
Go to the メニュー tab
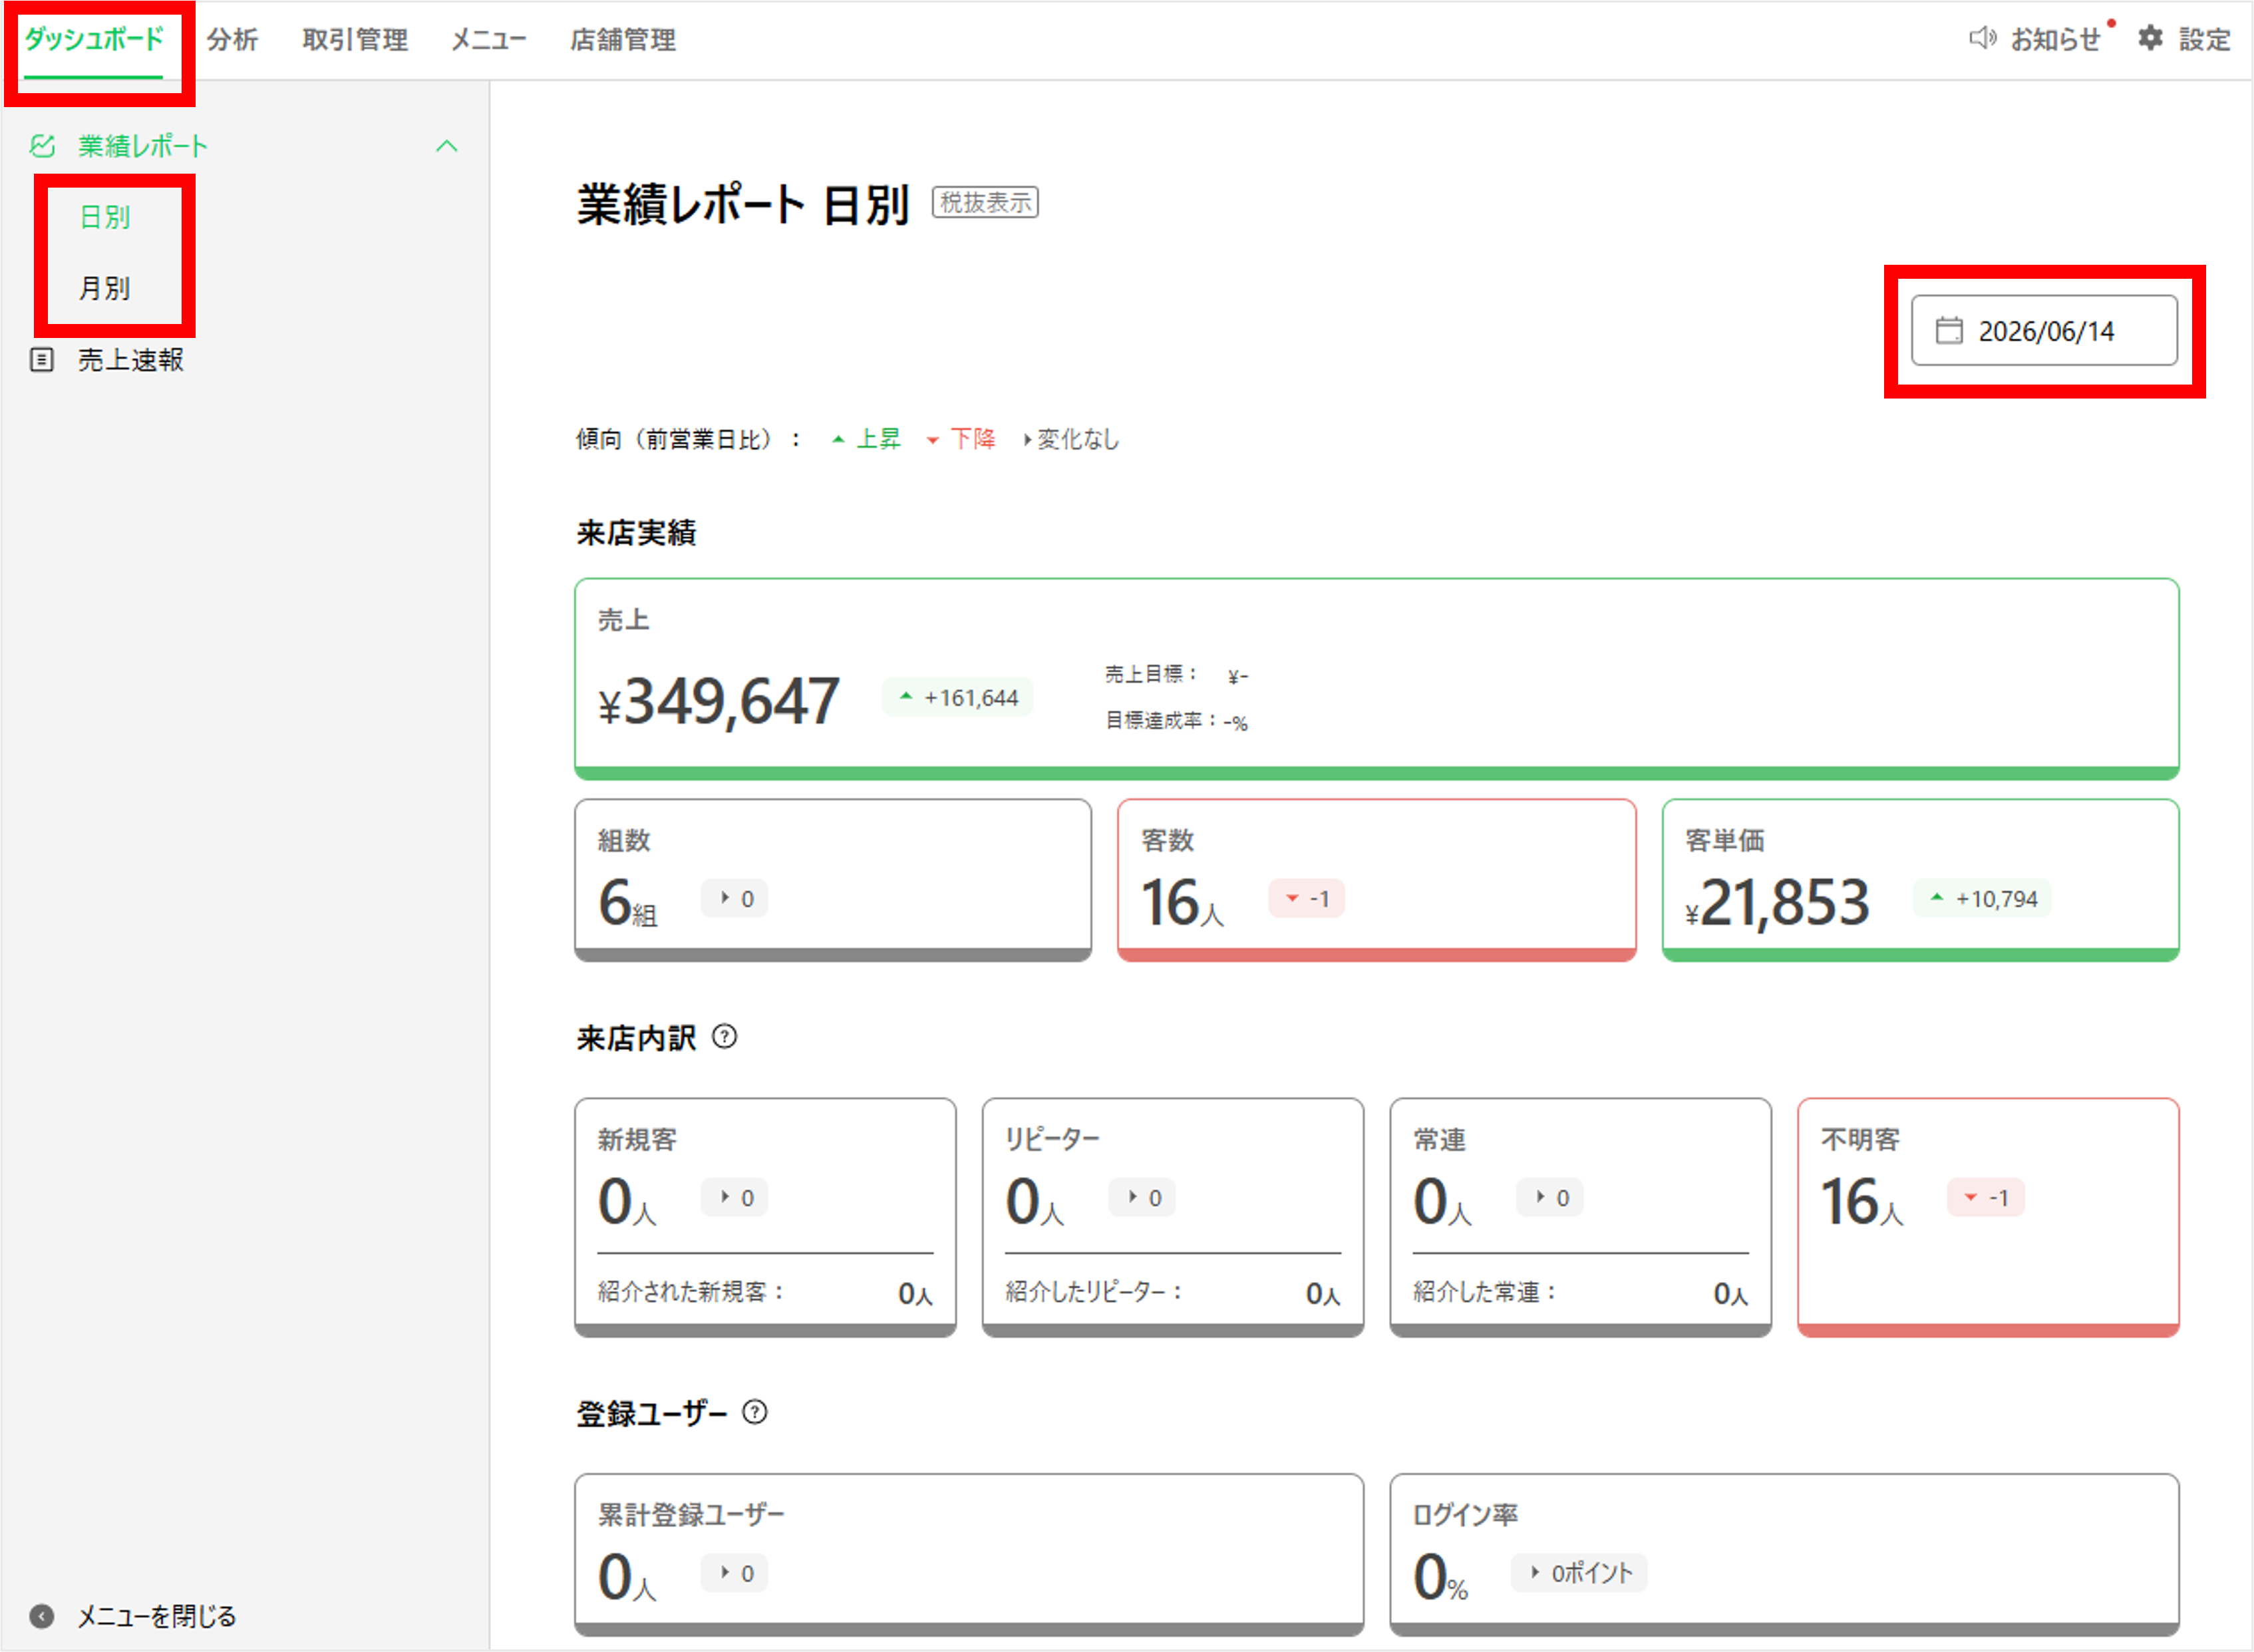(488, 39)
